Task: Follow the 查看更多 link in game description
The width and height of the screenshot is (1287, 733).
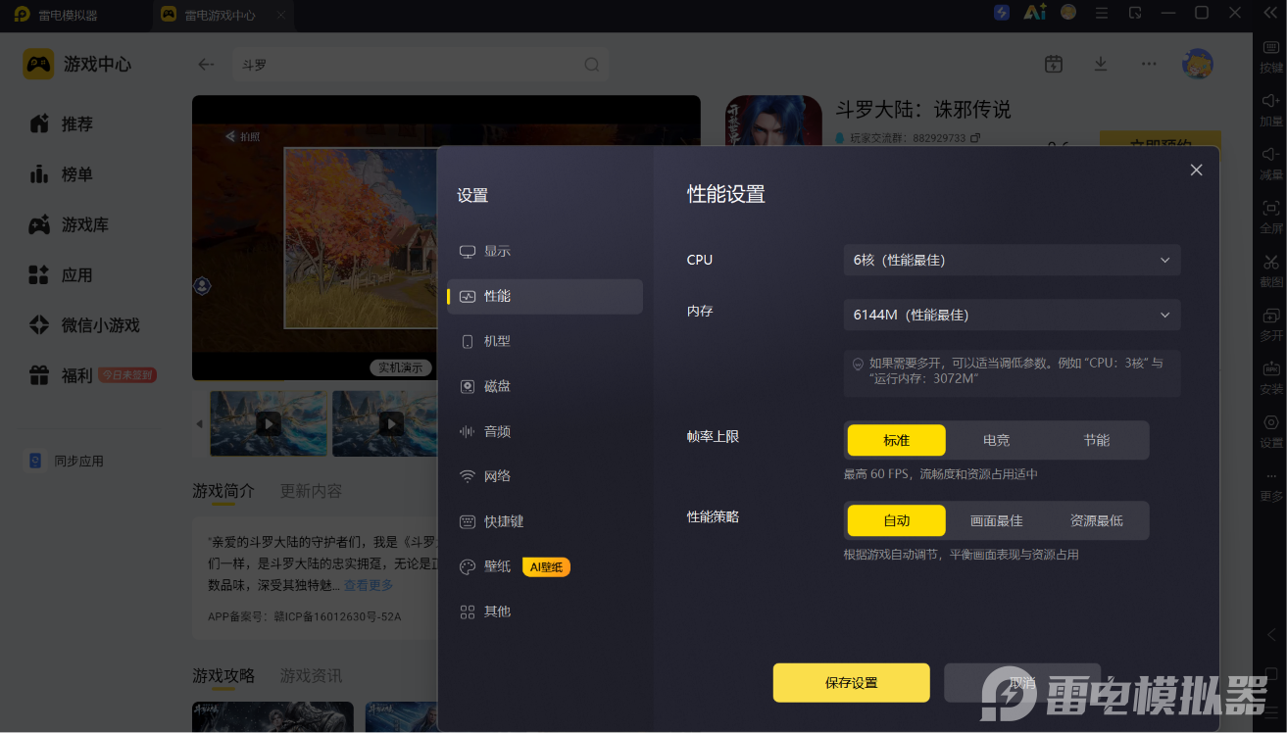Action: (368, 585)
